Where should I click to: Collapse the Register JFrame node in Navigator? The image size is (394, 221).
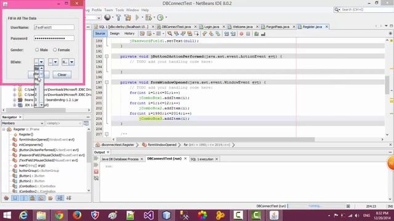click(4, 130)
